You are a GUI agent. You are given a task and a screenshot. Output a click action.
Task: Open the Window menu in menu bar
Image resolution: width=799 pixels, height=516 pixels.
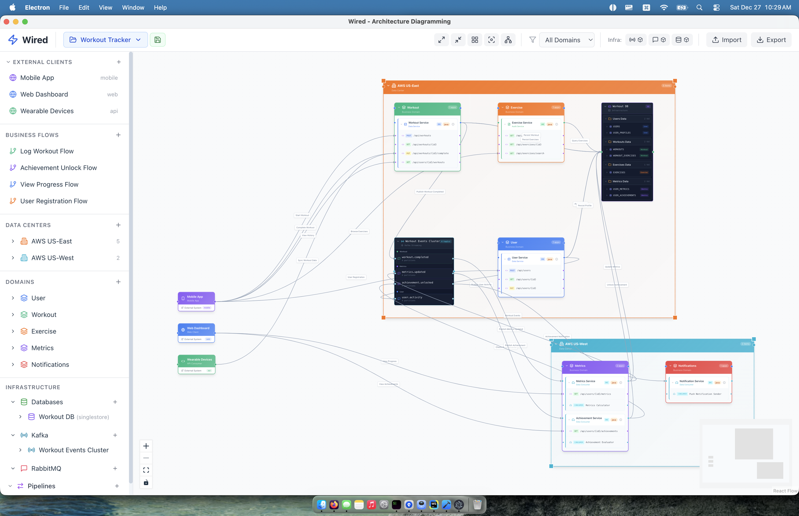[x=133, y=7]
